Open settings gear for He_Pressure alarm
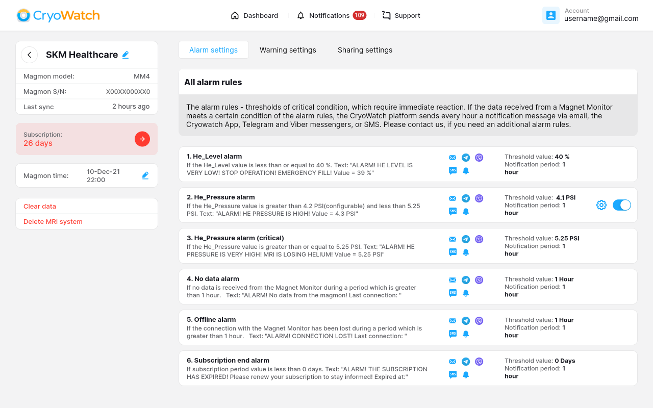This screenshot has width=653, height=408. 601,205
